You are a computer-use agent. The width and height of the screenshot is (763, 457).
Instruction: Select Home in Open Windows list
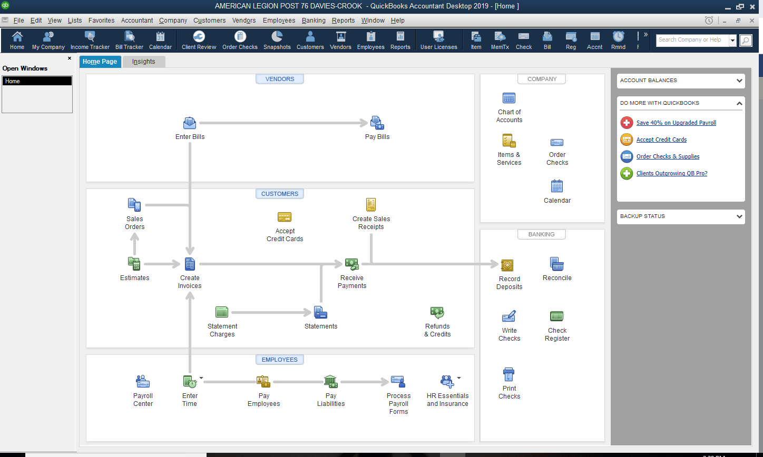(37, 81)
